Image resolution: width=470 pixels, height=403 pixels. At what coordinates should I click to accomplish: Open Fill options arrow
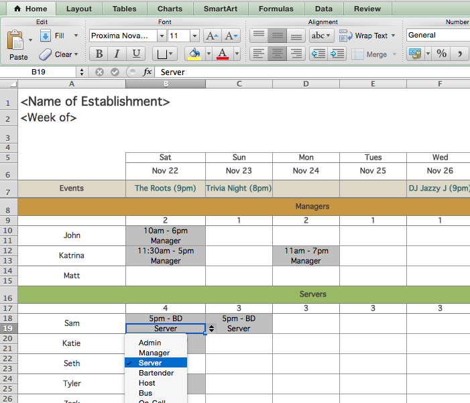coord(76,36)
